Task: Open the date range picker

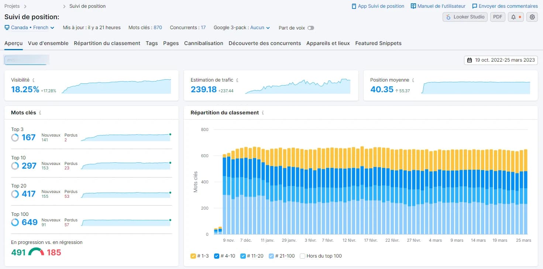Action: click(501, 60)
